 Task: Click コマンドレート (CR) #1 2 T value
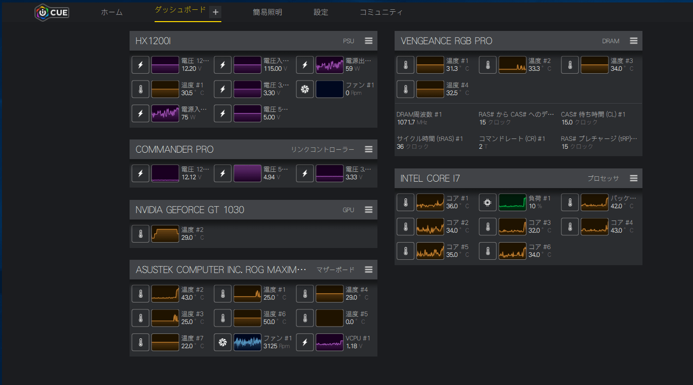[483, 146]
